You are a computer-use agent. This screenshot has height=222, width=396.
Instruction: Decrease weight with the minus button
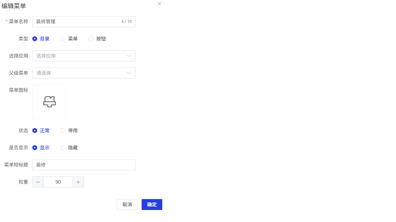[x=38, y=182]
